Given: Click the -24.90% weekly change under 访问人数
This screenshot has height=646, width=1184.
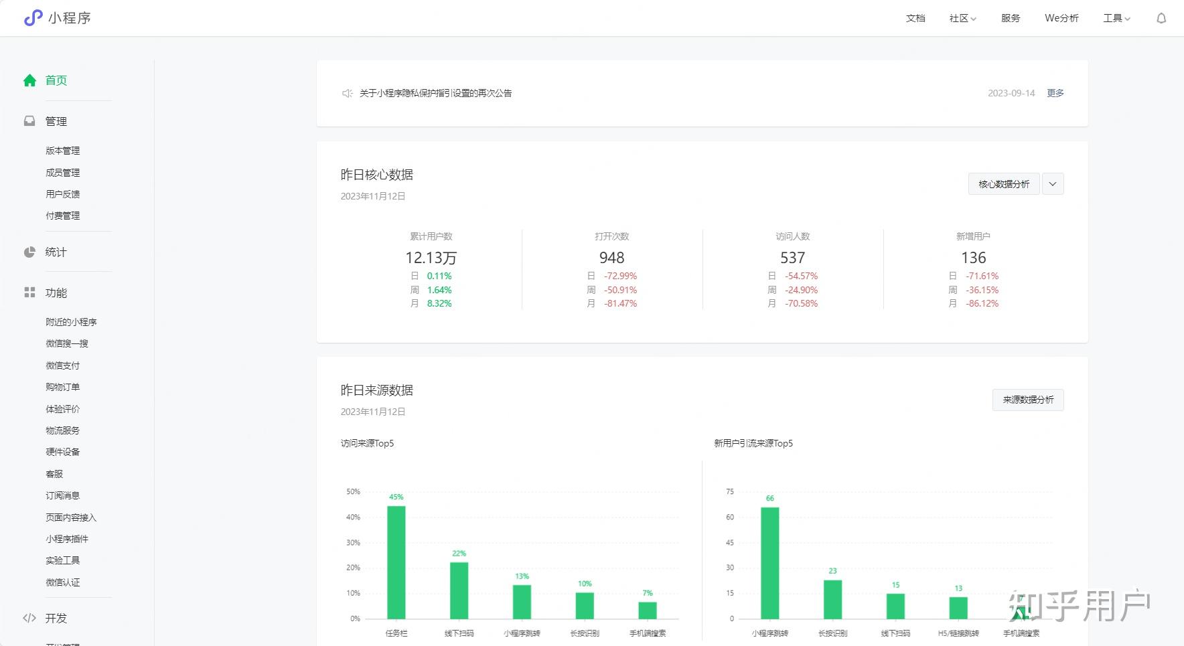Looking at the screenshot, I should pyautogui.click(x=801, y=290).
